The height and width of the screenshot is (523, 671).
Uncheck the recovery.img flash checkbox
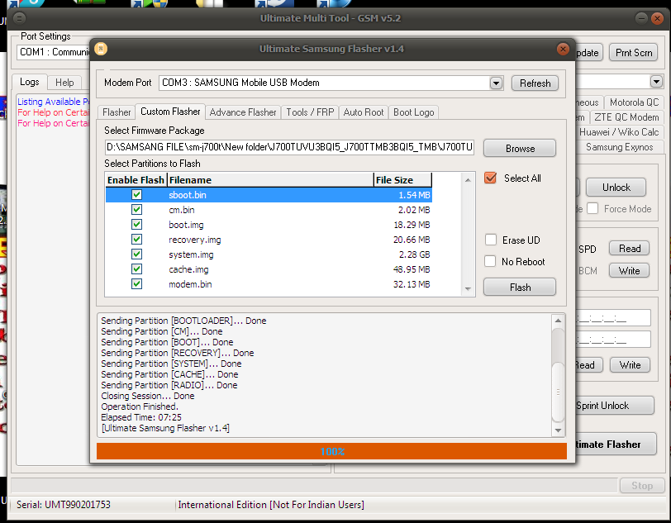[x=136, y=240]
